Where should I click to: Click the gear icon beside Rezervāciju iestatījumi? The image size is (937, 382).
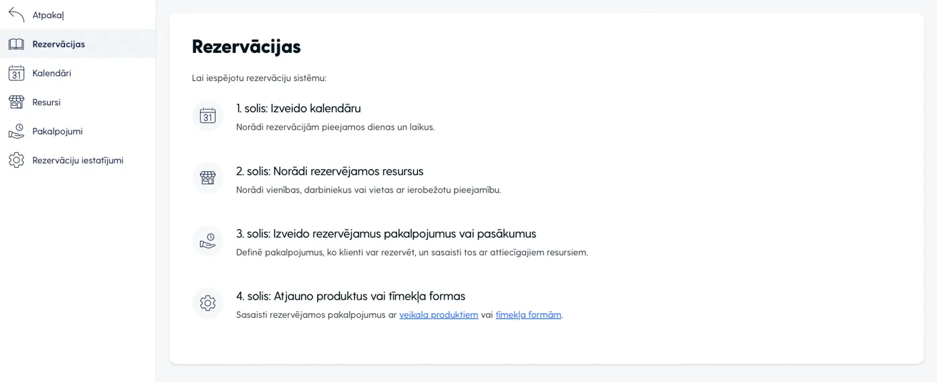(x=16, y=161)
